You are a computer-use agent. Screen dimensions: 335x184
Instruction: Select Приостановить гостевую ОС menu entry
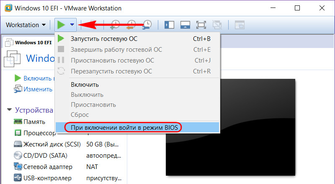click(x=137, y=60)
